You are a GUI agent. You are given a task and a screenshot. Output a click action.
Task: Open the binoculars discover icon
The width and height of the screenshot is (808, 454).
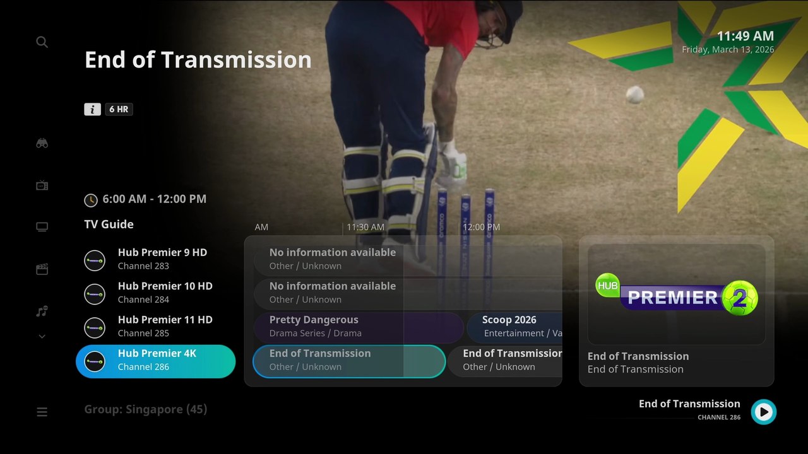click(42, 143)
